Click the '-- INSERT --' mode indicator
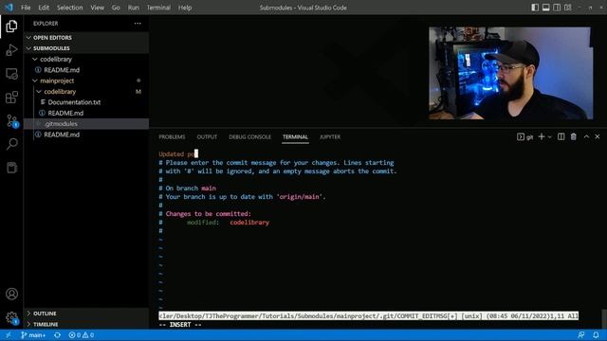Image resolution: width=607 pixels, height=341 pixels. tap(180, 324)
